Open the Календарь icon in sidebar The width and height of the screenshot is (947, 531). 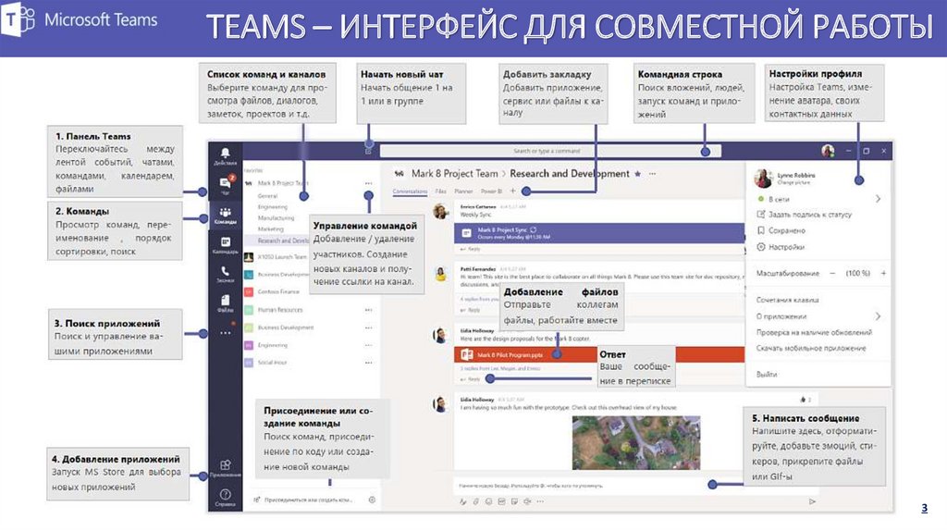[x=225, y=245]
